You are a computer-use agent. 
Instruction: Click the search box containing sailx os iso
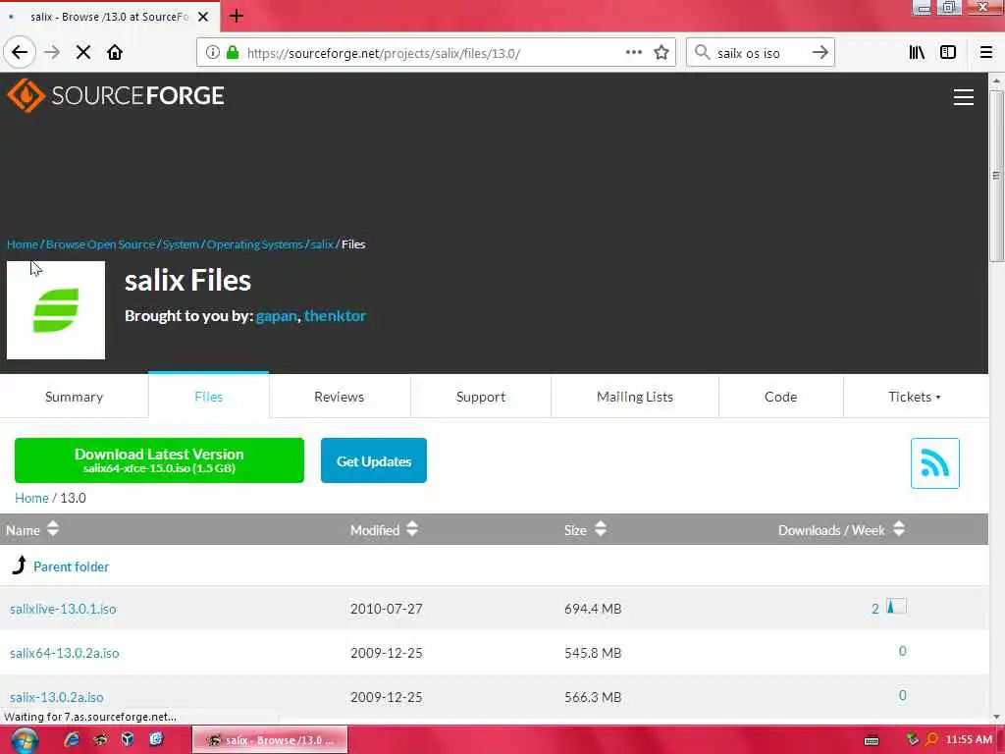[x=760, y=53]
